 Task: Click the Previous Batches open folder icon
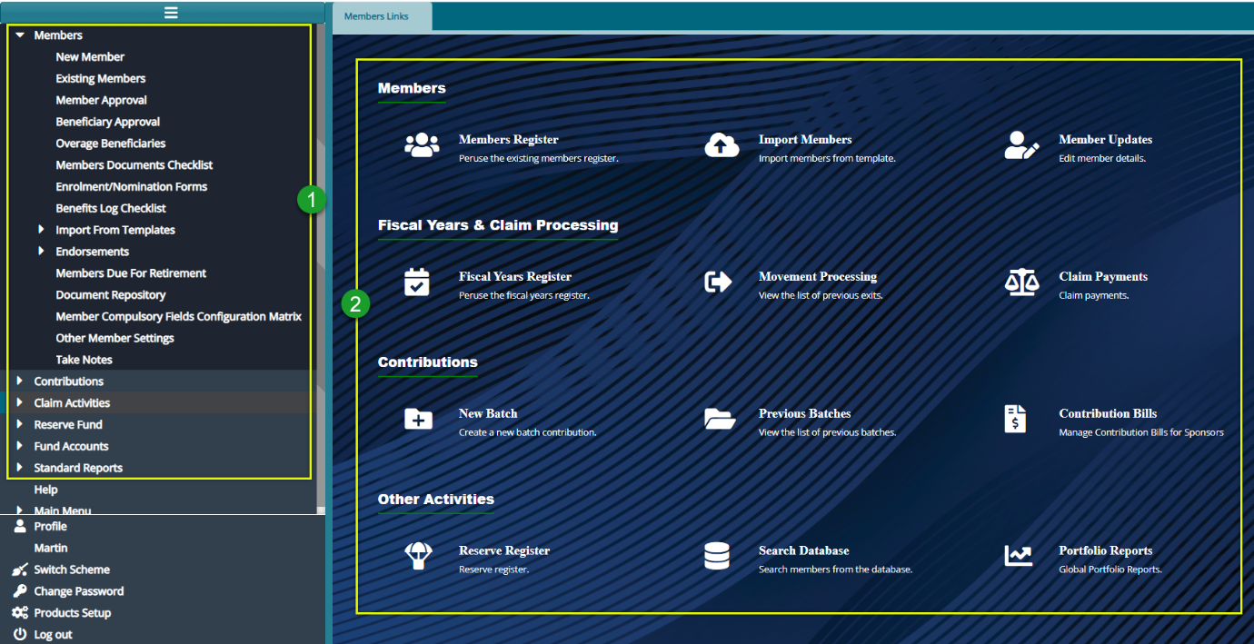point(720,419)
